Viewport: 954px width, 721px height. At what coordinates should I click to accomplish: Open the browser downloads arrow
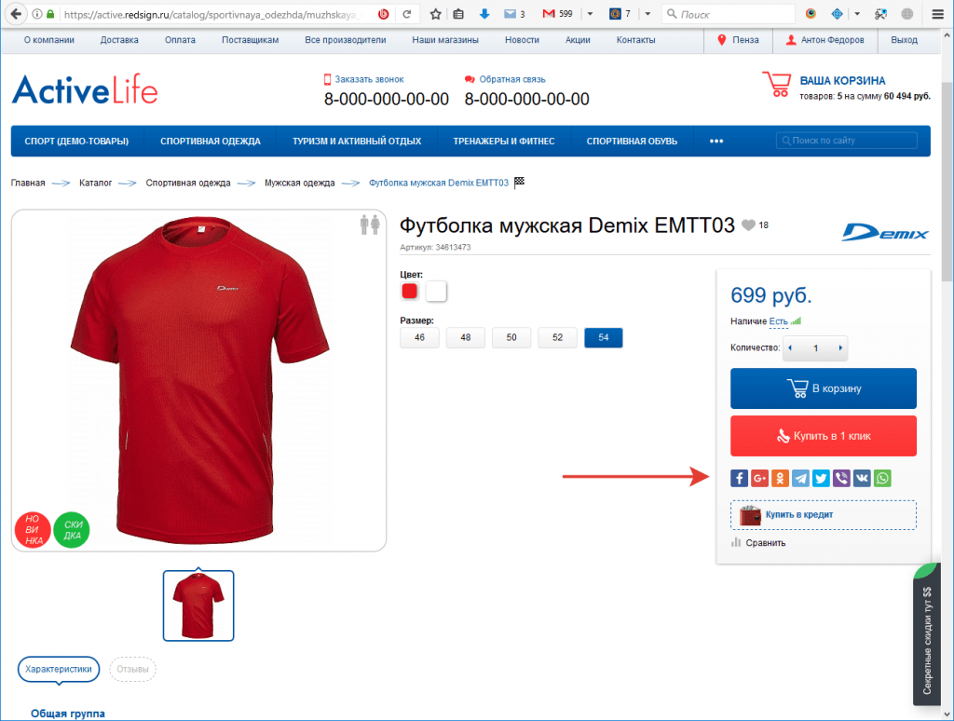point(484,14)
